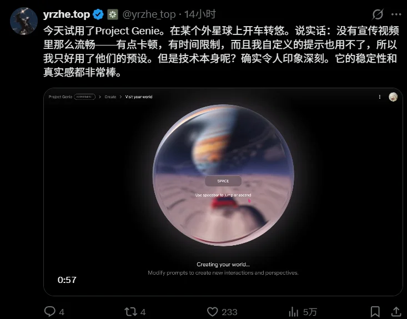Open yrzhe.top profile avatar

(24, 21)
